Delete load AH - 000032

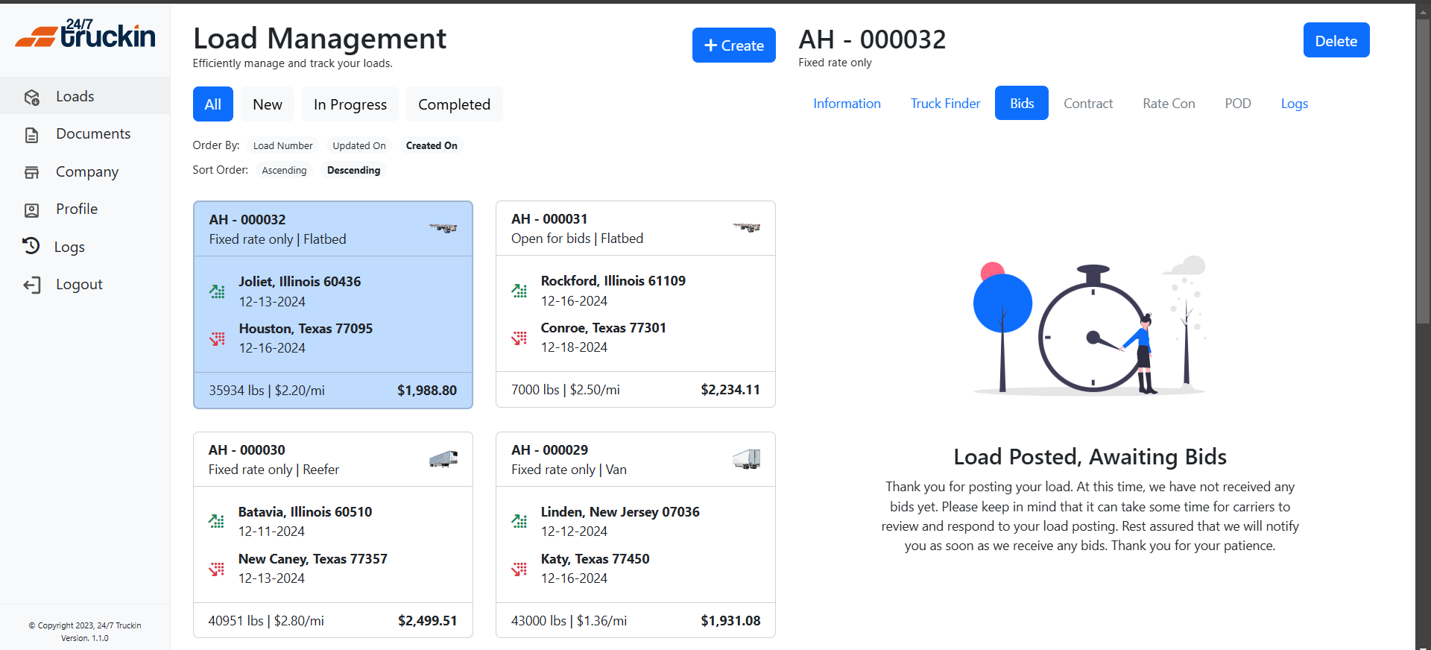[x=1336, y=40]
